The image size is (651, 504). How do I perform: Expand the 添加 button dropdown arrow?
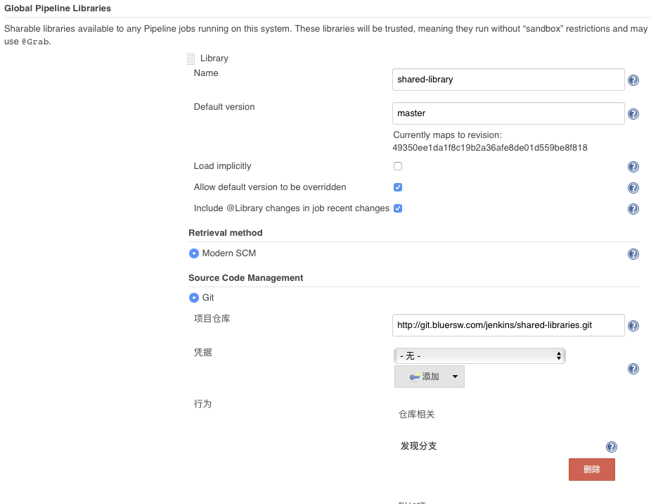tap(455, 377)
